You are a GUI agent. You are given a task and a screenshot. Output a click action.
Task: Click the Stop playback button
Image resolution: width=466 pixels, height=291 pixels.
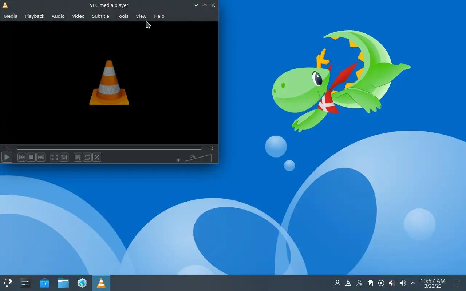[x=31, y=157]
